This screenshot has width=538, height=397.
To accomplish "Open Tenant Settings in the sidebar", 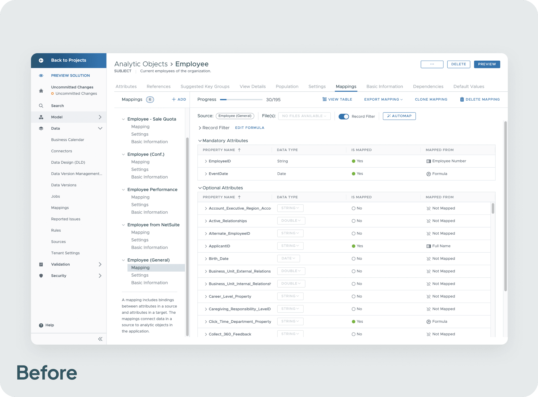I will coord(65,253).
